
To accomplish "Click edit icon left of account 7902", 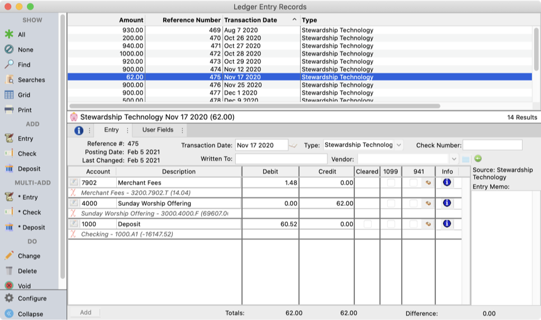I will coord(74,182).
